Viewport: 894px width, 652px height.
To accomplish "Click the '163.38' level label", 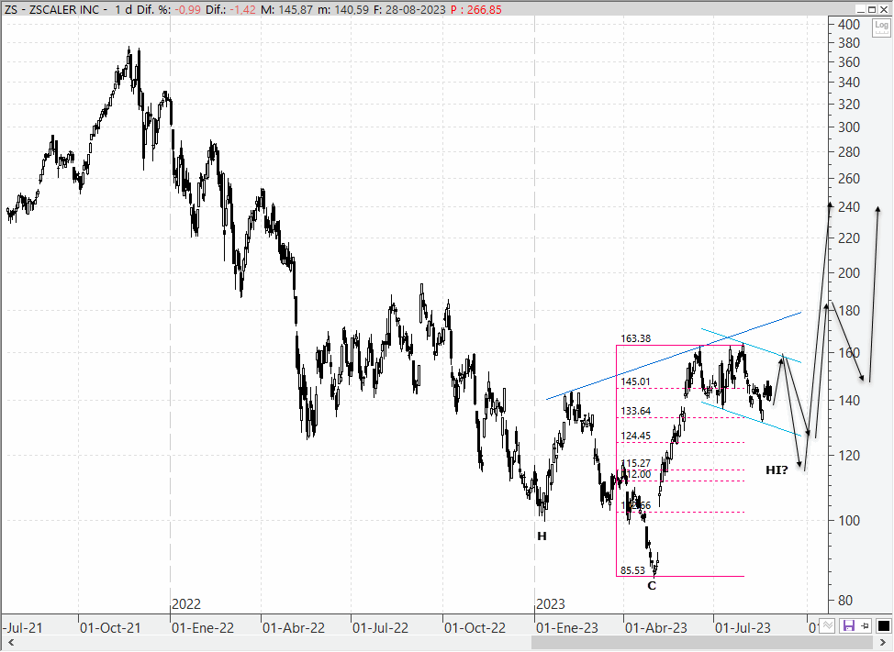I will click(635, 338).
